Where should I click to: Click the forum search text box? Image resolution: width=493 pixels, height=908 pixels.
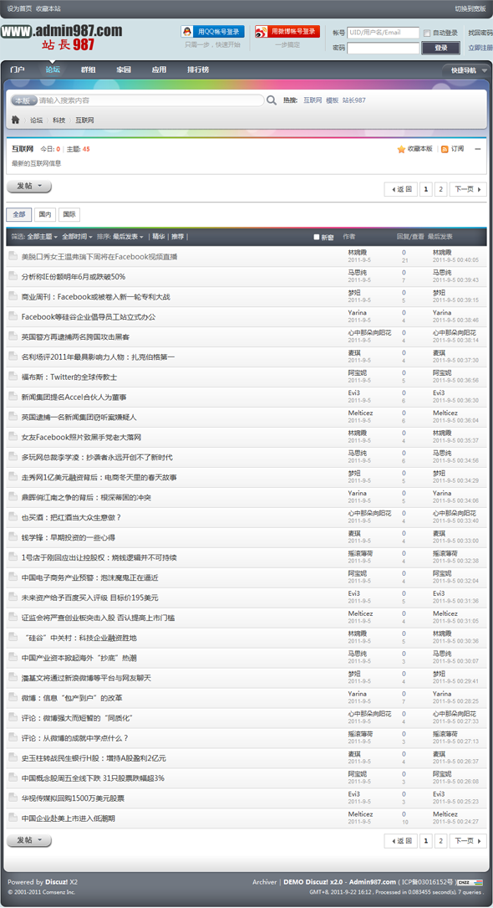(x=150, y=100)
